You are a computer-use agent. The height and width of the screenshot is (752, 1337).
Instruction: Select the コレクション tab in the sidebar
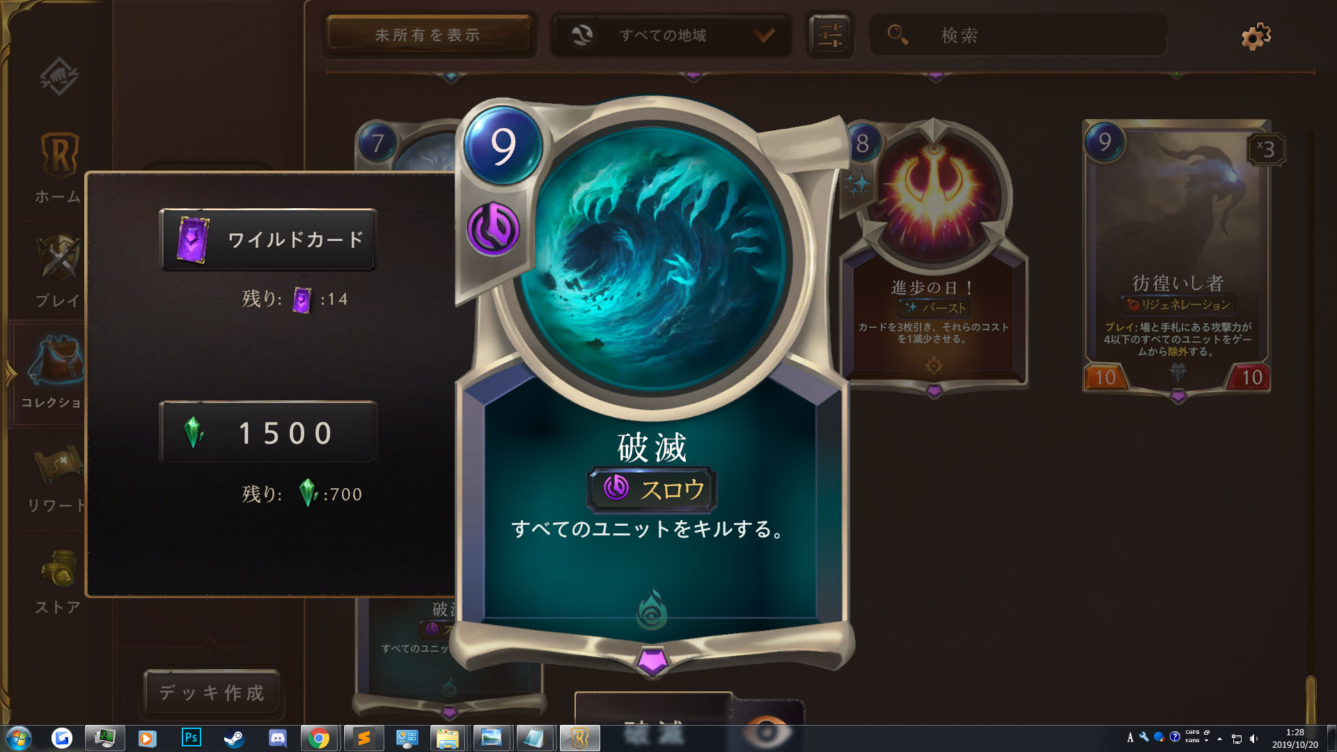[49, 374]
